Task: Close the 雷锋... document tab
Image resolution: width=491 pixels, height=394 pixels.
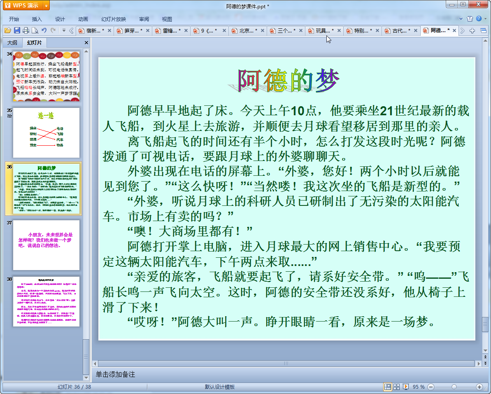Action: (x=186, y=30)
